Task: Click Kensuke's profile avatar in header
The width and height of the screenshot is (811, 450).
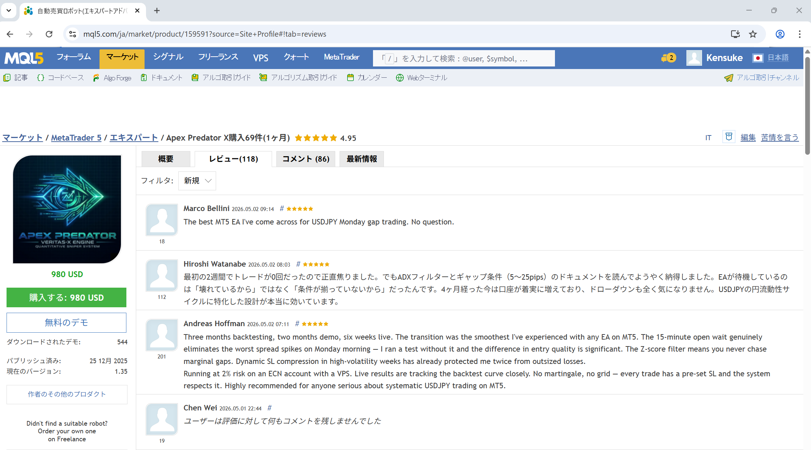Action: pos(694,58)
